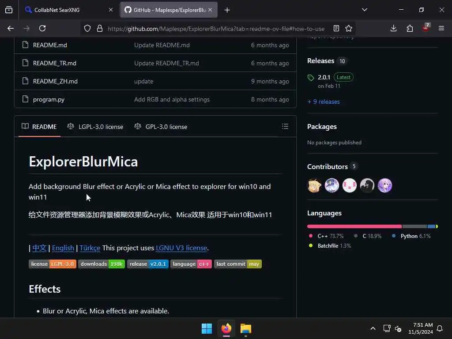This screenshot has width=452, height=339.
Task: Open the 'Update README_TR.md' commit link
Action: click(x=166, y=64)
